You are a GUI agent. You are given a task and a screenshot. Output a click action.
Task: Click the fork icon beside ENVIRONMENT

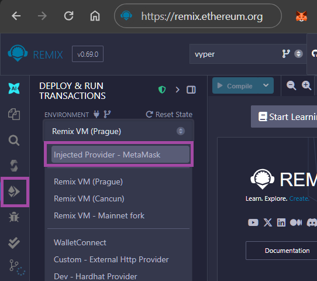(x=107, y=114)
